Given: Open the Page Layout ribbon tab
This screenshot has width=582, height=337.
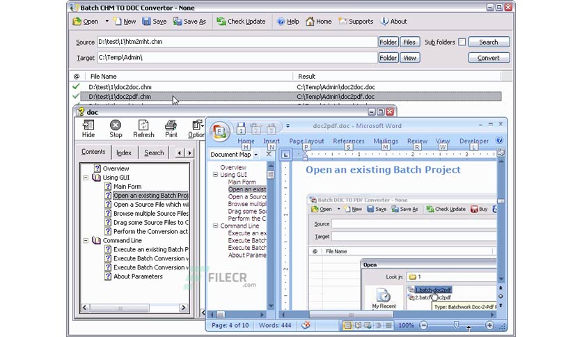Looking at the screenshot, I should point(306,141).
